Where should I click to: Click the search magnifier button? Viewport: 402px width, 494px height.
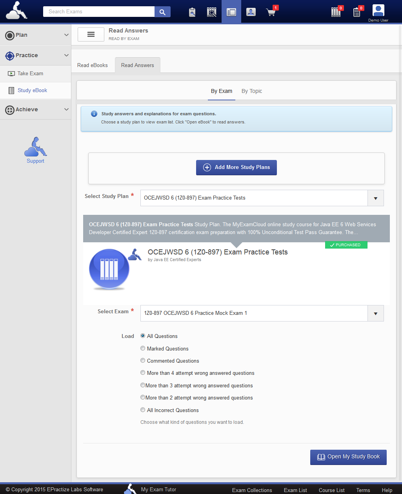(x=162, y=12)
